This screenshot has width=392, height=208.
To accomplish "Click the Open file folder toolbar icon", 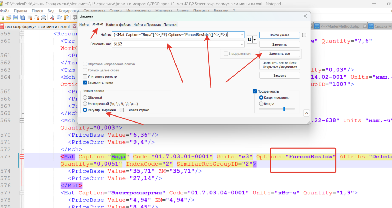I will pos(9,17).
